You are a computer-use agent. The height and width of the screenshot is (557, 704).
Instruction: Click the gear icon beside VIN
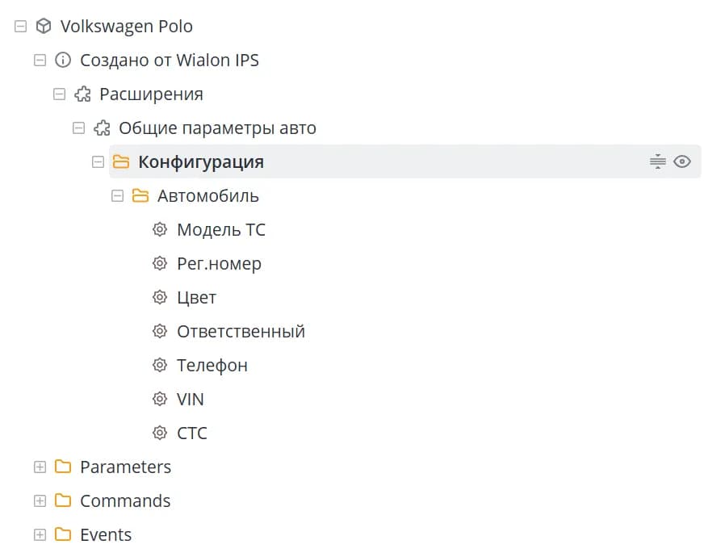pos(159,399)
